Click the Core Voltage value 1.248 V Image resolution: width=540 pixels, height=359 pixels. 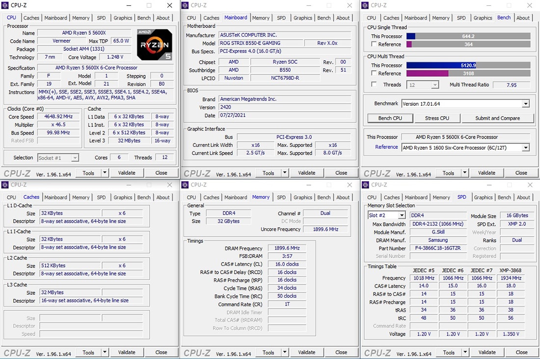pyautogui.click(x=115, y=57)
